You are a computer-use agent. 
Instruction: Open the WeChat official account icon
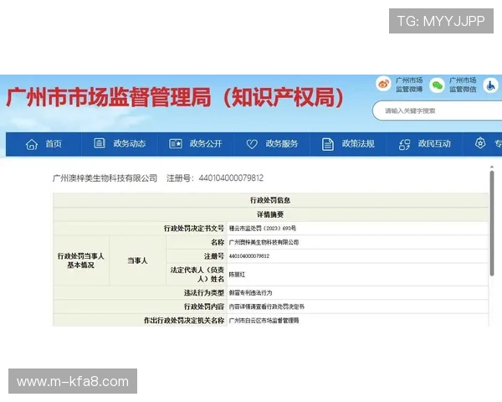click(437, 85)
